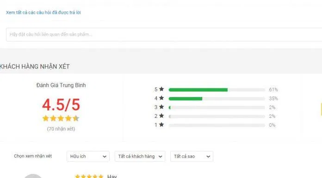This screenshot has height=178, width=322.
Task: Click the 0% one-star rating bar
Action: click(217, 125)
